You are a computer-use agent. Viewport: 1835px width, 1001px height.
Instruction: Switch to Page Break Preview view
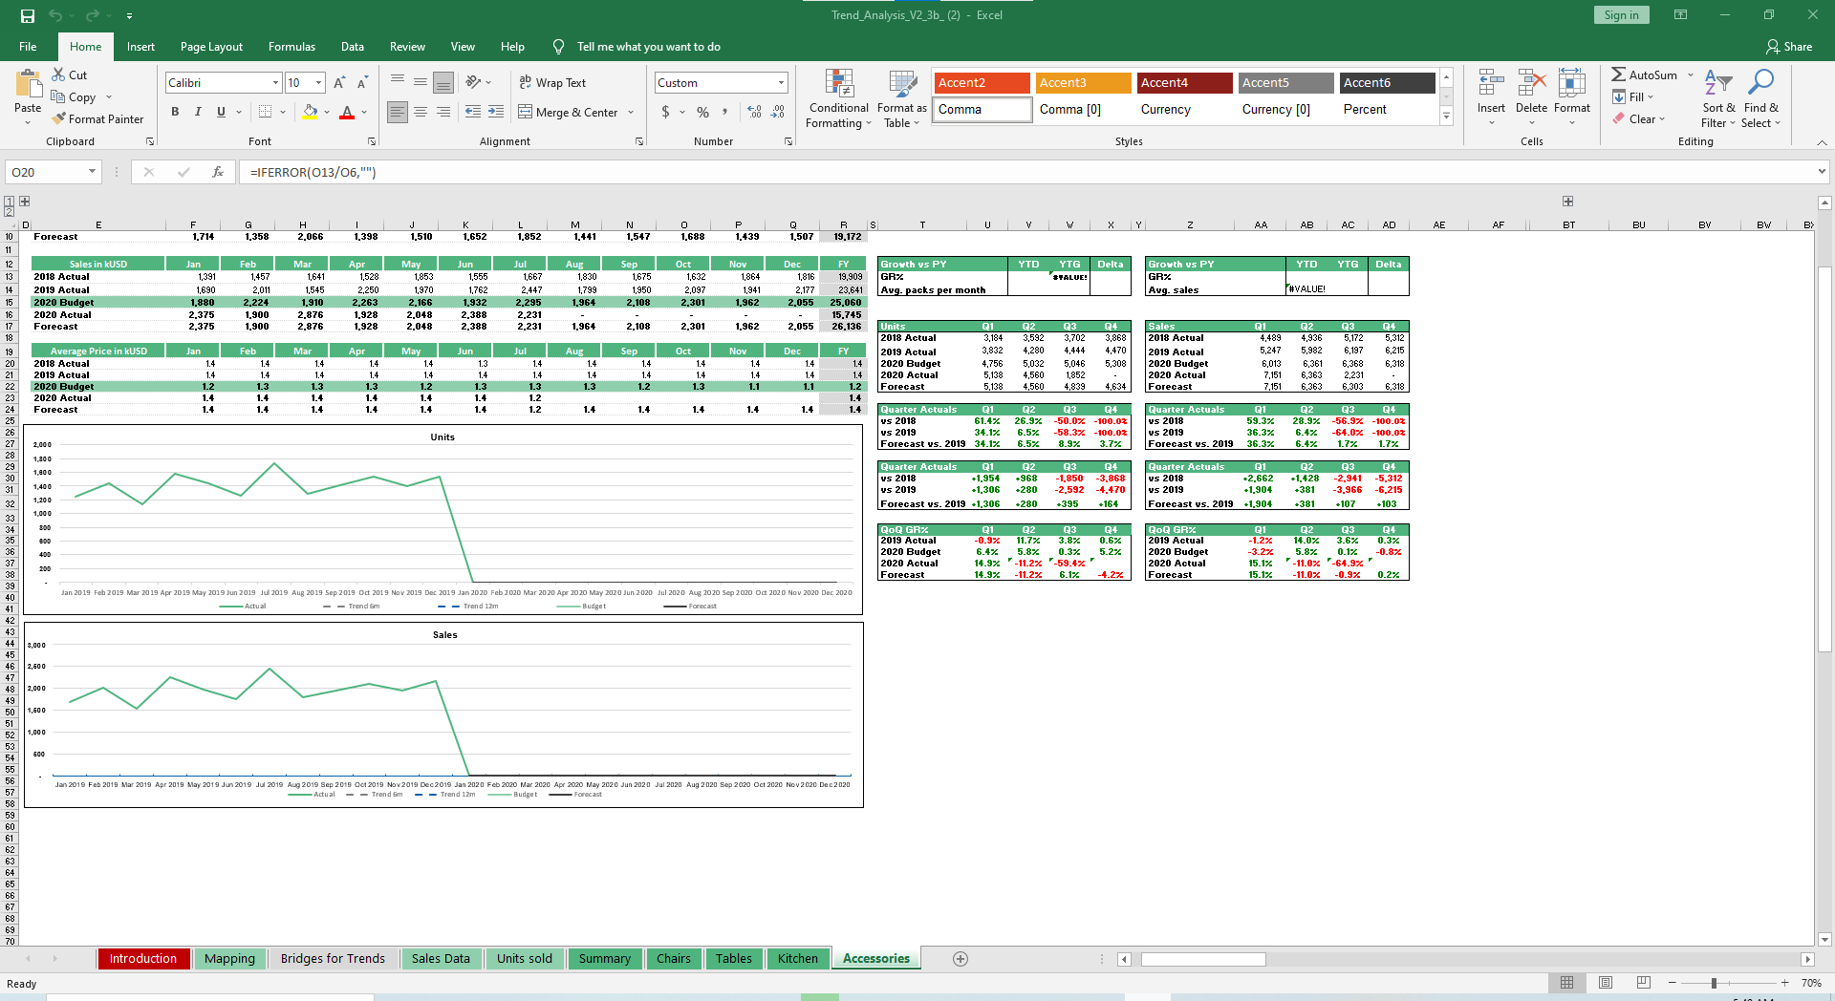[x=1643, y=983]
